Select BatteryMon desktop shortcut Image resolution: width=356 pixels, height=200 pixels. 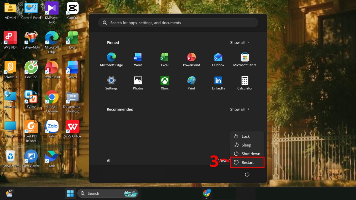[31, 40]
